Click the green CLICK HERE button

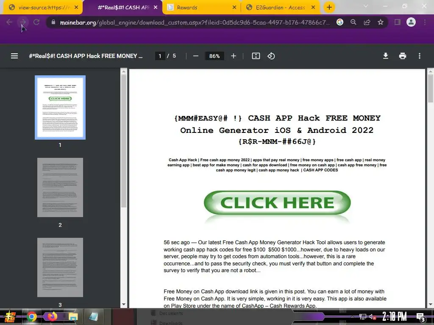277,203
